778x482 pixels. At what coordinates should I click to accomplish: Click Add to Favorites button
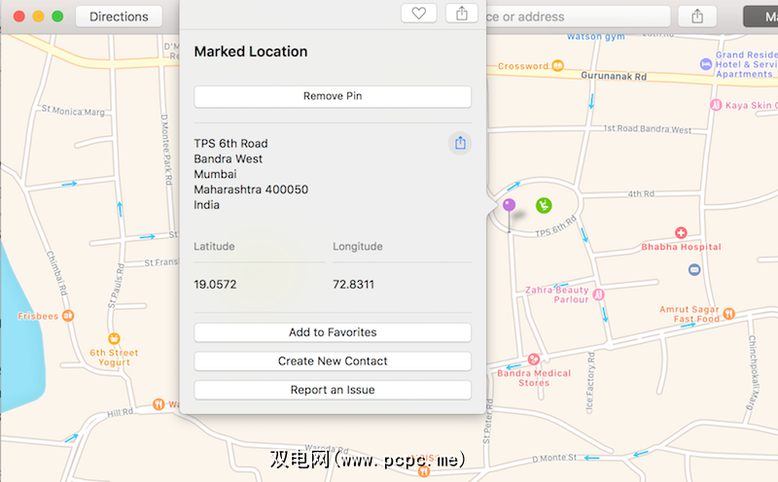(x=333, y=332)
